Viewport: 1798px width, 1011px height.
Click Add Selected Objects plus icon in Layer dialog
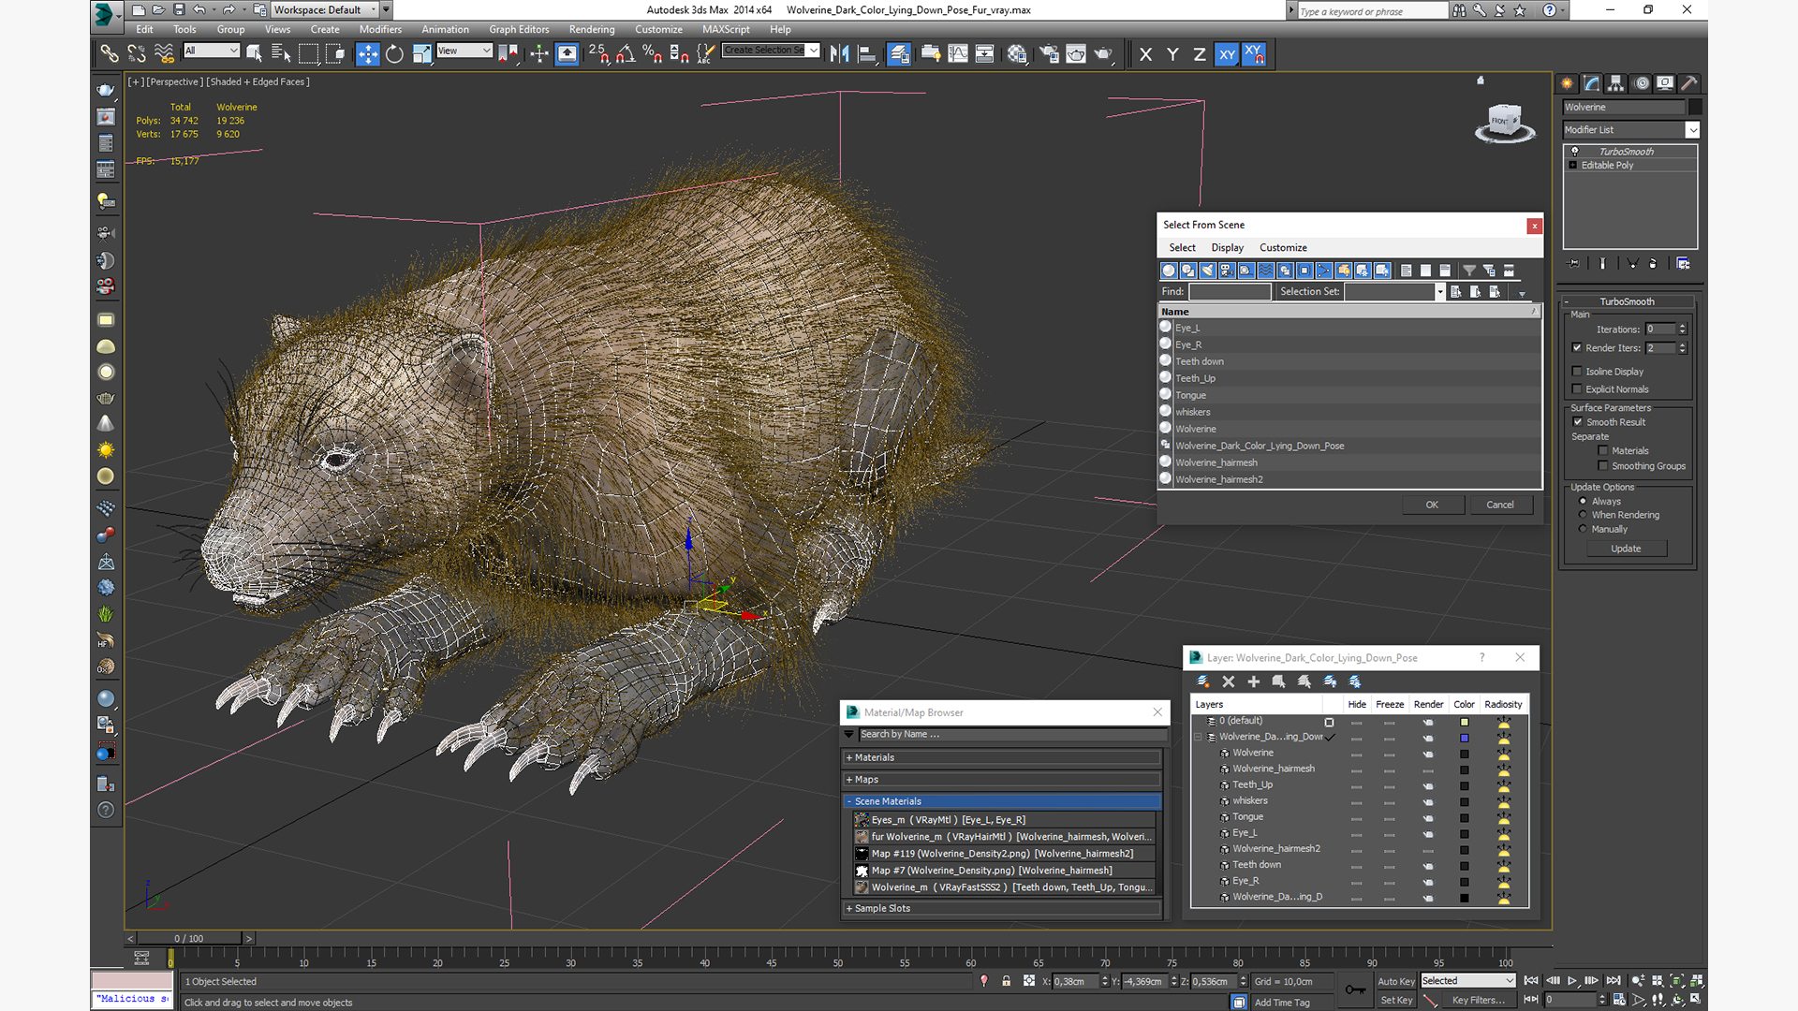[1253, 681]
